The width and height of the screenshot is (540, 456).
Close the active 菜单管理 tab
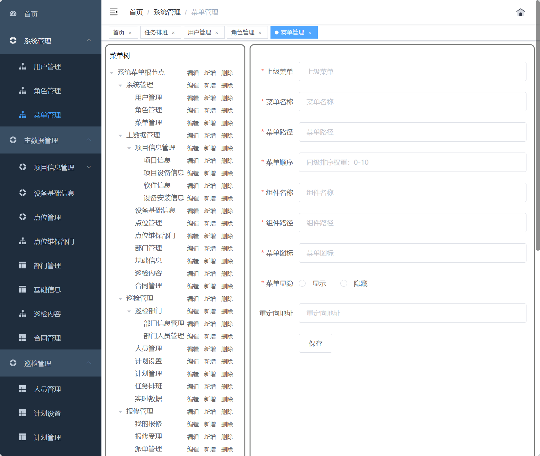tap(310, 33)
